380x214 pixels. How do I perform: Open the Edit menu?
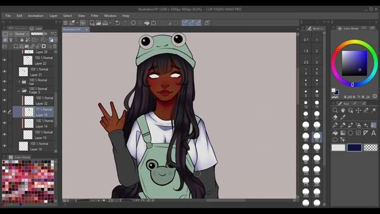click(x=20, y=16)
